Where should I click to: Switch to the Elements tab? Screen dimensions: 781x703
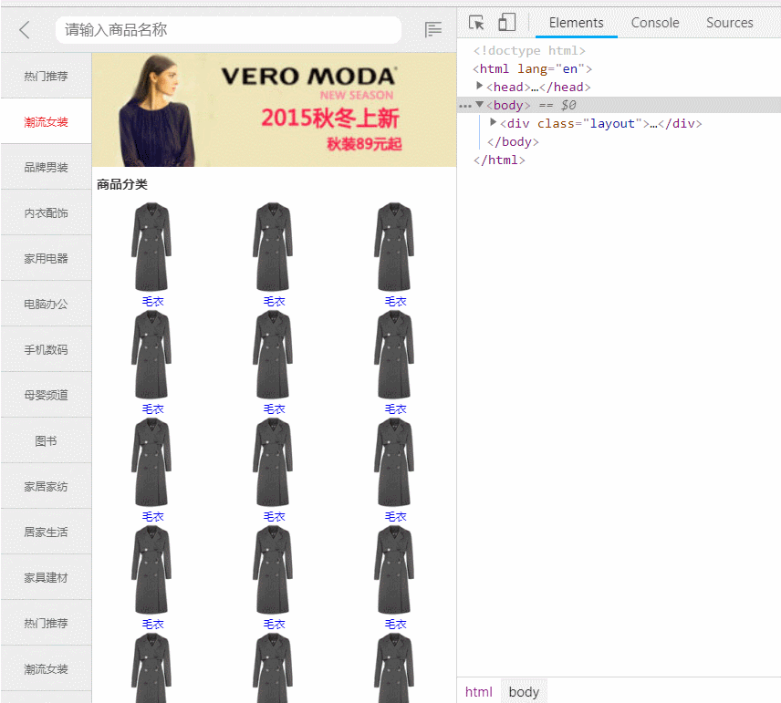pyautogui.click(x=577, y=23)
